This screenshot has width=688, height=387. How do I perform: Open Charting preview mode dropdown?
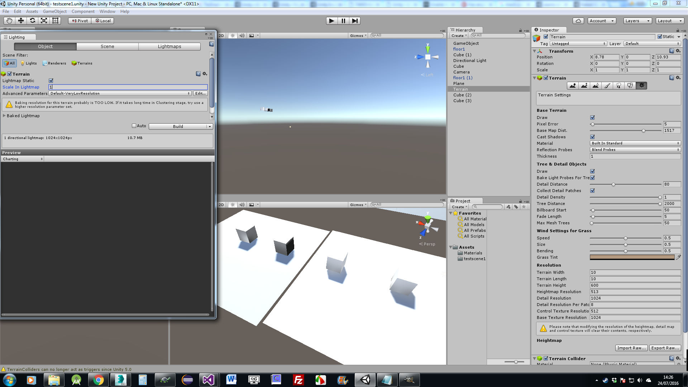[x=23, y=159]
